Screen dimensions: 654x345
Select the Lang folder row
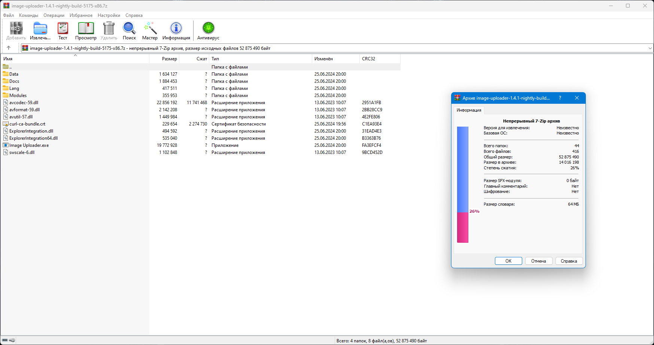coord(201,88)
